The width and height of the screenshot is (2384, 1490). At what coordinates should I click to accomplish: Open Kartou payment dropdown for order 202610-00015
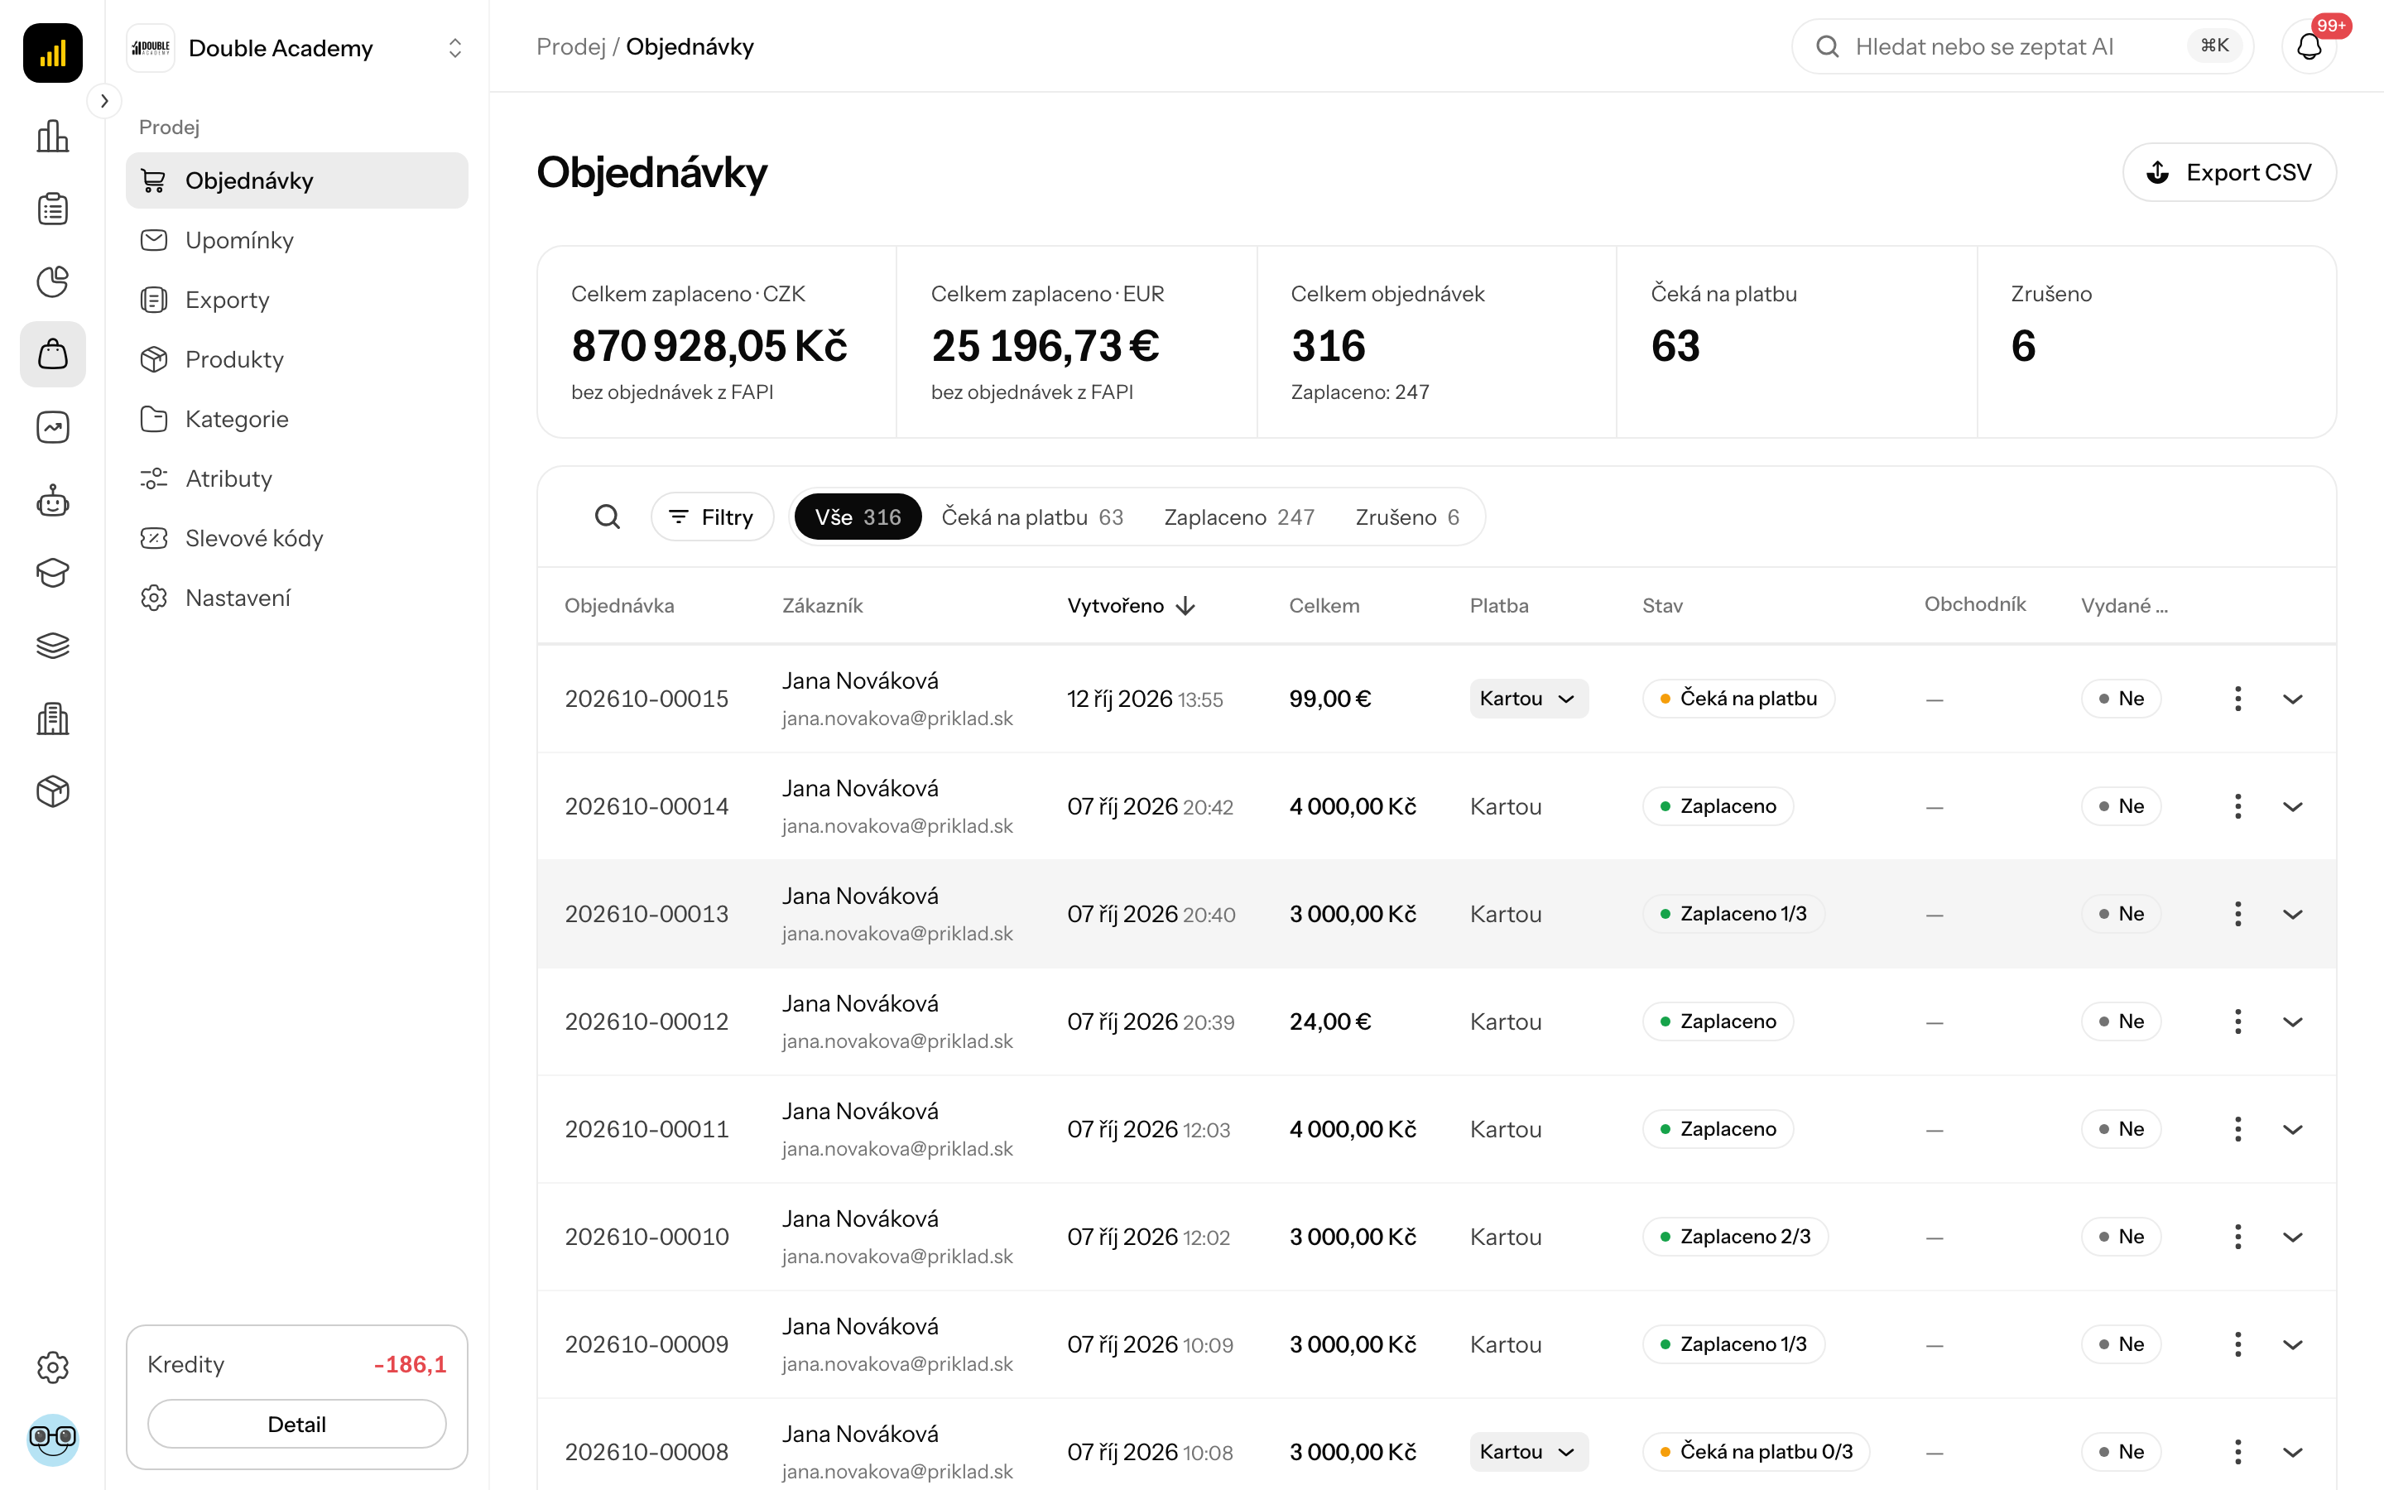[x=1528, y=699]
